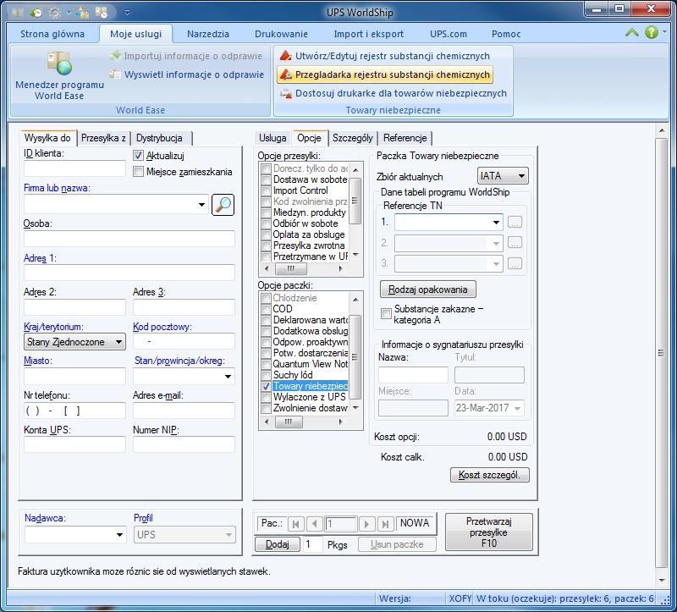The image size is (677, 612).
Task: Open the Firma lub nazwa dropdown
Action: [x=201, y=204]
